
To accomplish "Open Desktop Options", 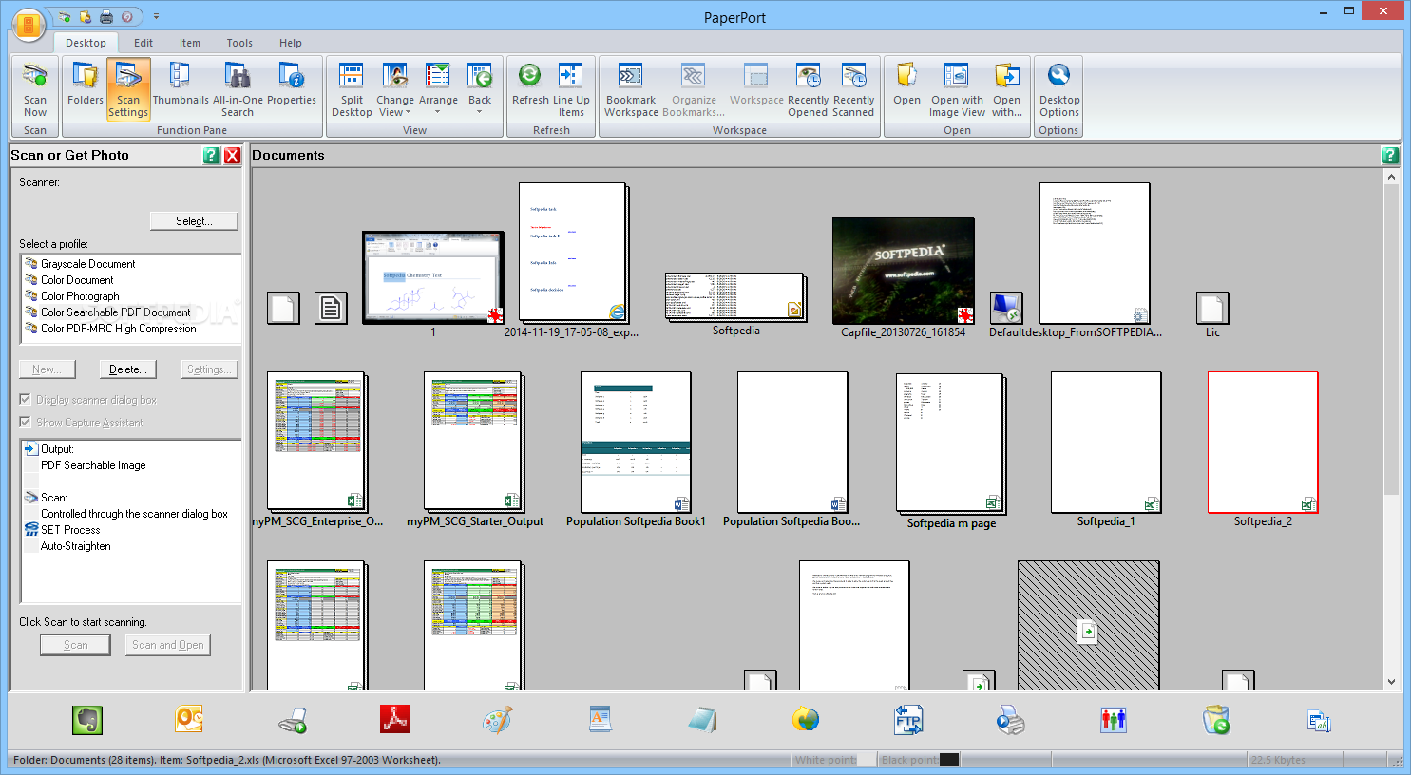I will 1059,89.
